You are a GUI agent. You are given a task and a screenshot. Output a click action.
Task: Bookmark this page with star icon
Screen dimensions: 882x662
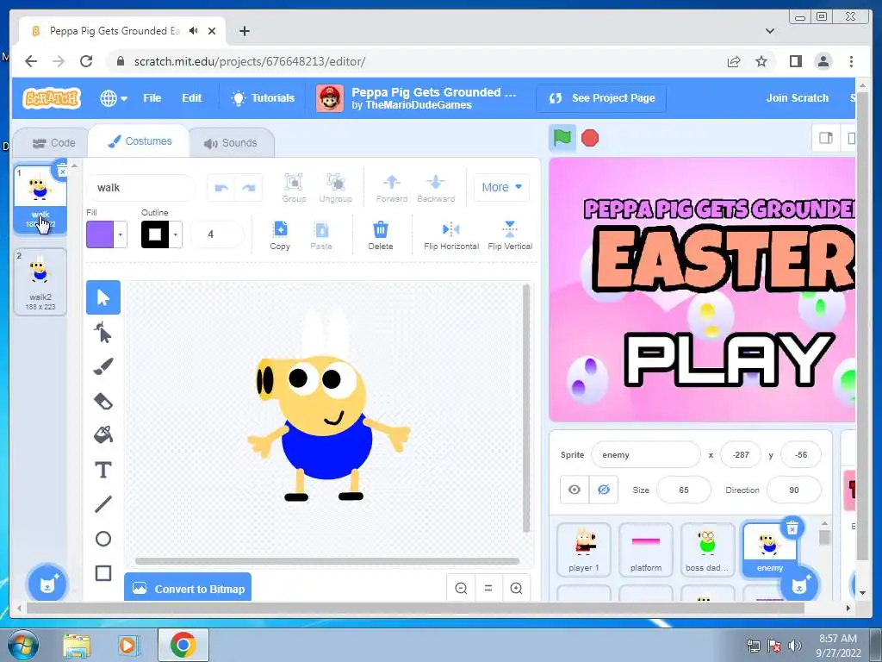tap(761, 61)
